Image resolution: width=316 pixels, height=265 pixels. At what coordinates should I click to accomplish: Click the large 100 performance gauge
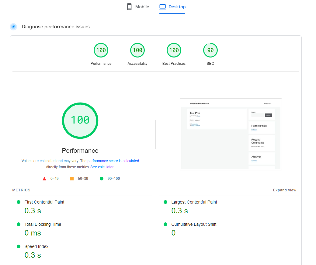point(80,120)
